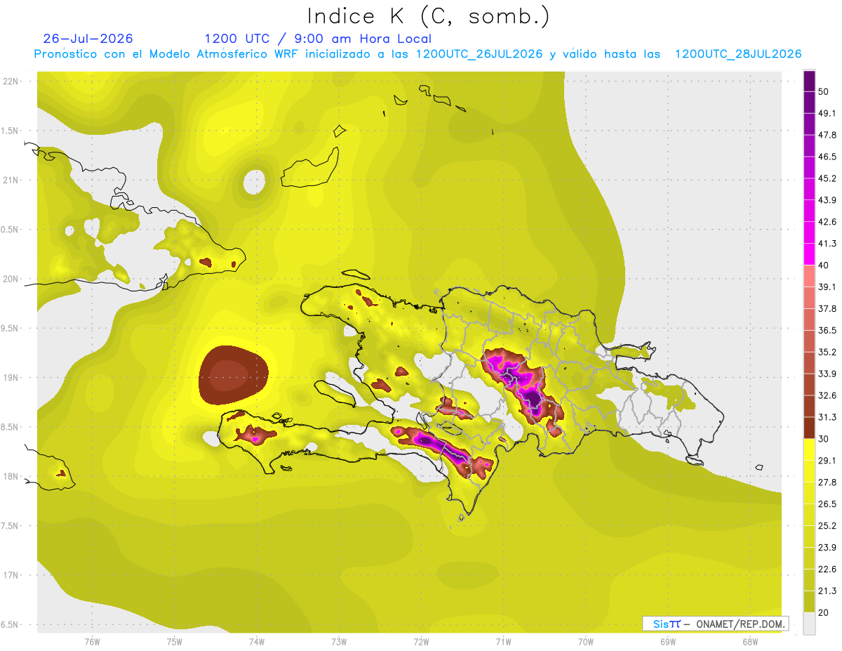Click the "69W" longitude label

(667, 642)
